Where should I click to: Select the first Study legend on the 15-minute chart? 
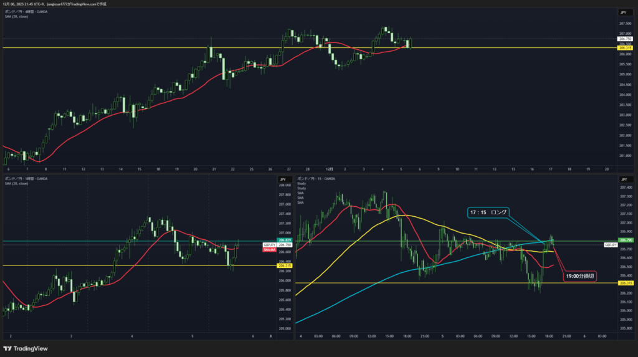click(x=302, y=184)
